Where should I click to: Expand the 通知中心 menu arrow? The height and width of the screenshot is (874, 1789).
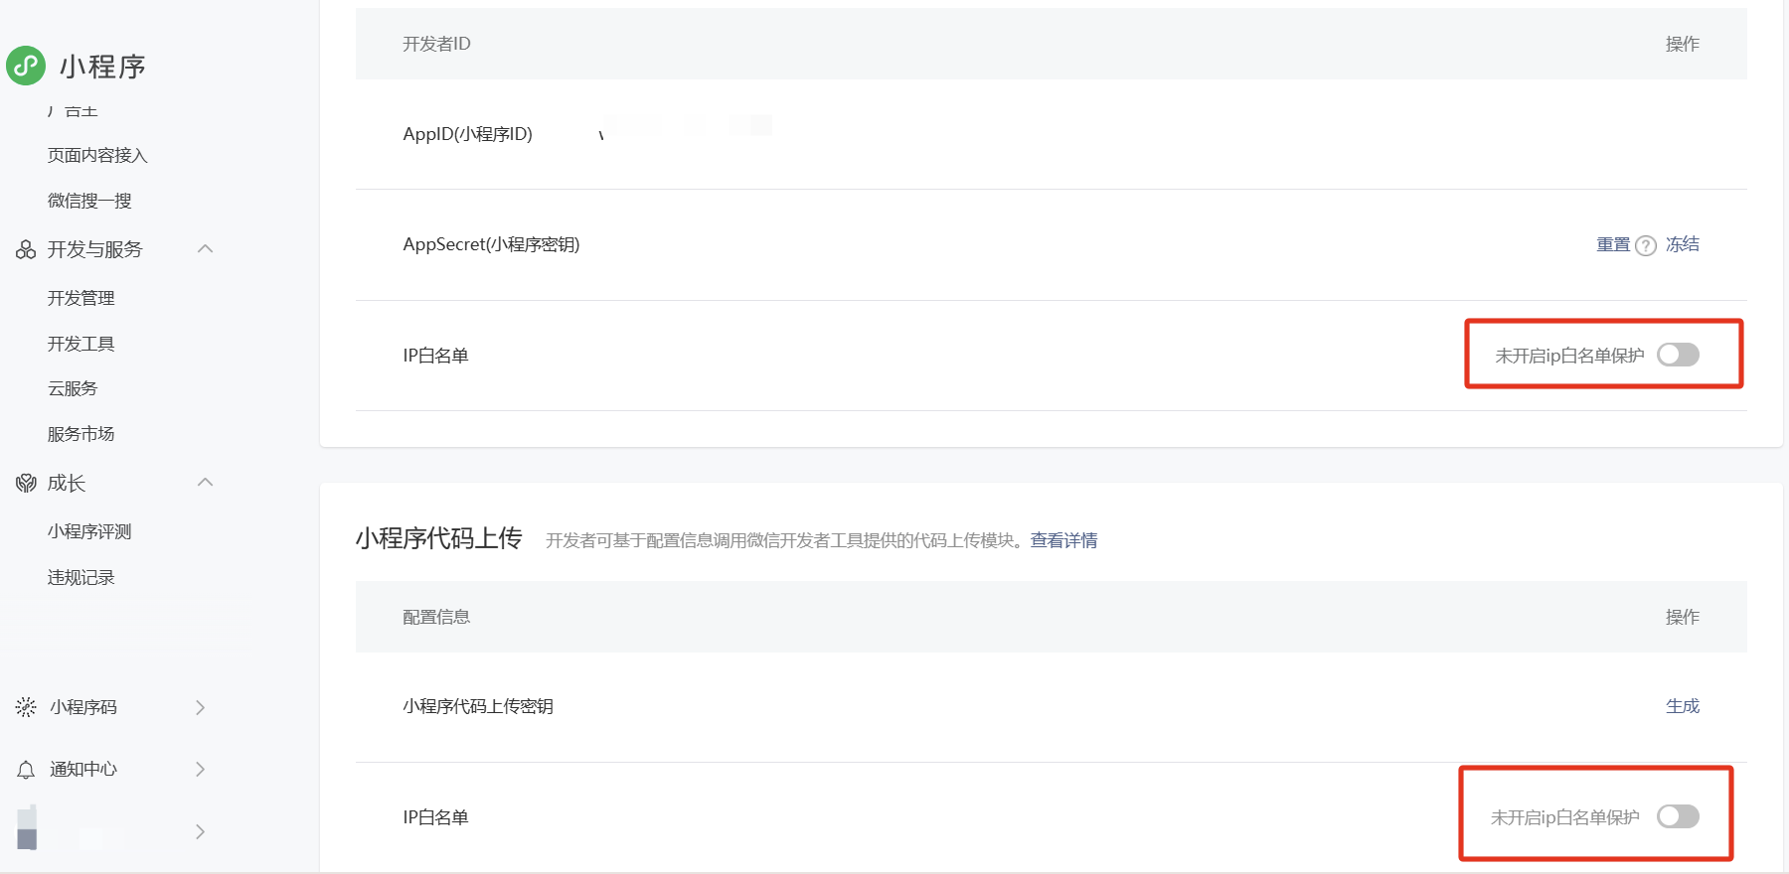click(200, 769)
